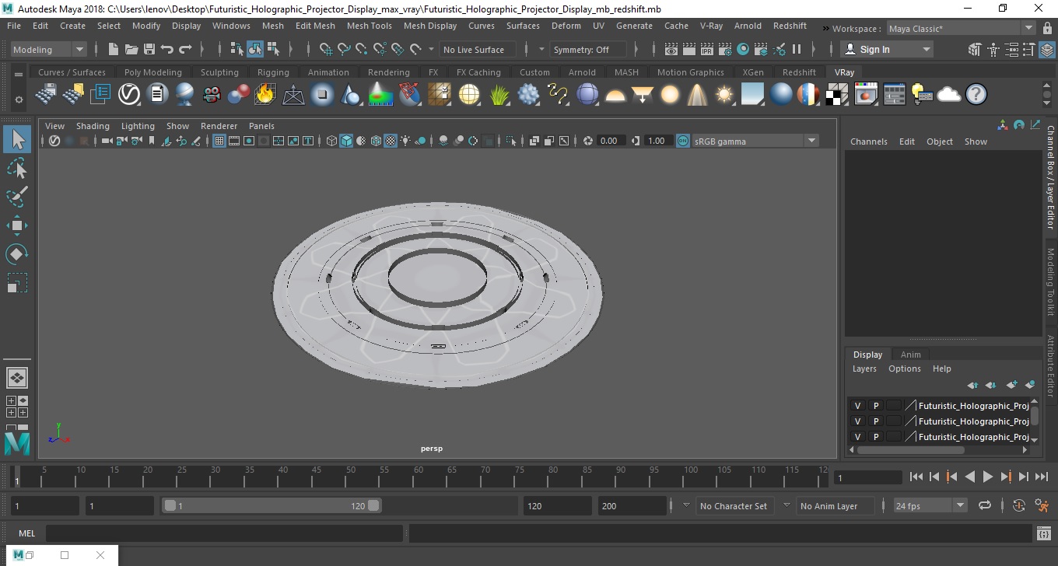
Task: Undo the last action with the undo arrow
Action: (x=166, y=49)
